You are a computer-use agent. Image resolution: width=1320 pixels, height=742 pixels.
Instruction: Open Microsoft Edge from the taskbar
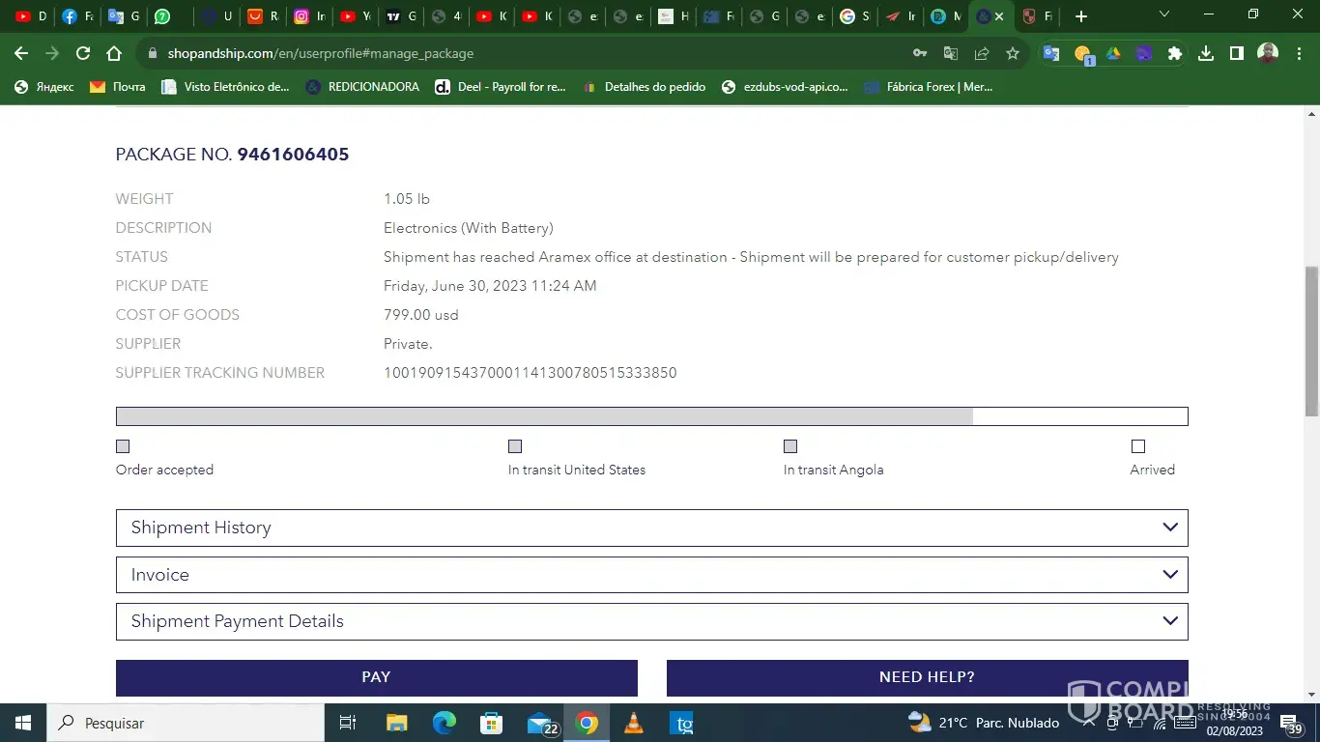click(x=444, y=723)
